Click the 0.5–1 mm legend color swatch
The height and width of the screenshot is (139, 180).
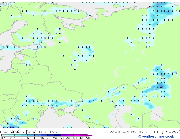(x=11, y=135)
